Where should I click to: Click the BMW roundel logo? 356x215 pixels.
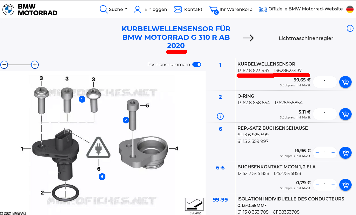click(8, 10)
